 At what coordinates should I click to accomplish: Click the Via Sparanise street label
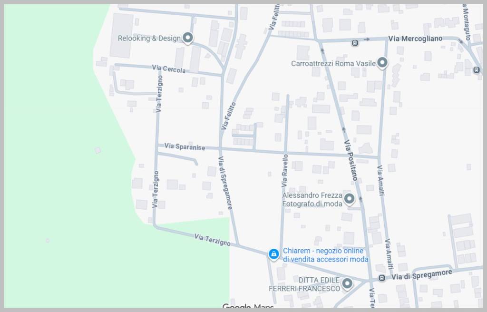tap(185, 146)
